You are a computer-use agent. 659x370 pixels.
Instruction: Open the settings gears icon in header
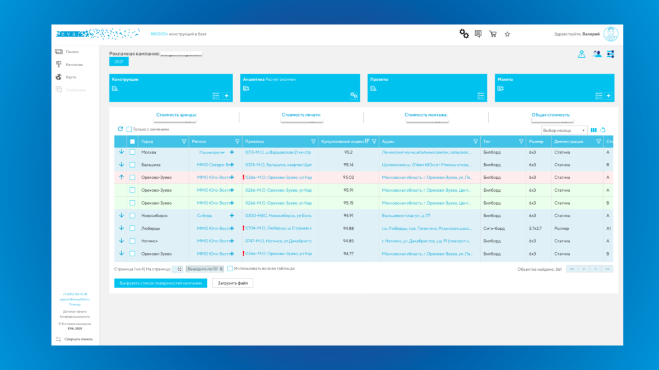coord(464,34)
